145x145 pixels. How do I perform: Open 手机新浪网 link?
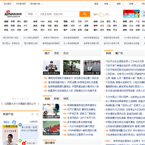point(21,4)
